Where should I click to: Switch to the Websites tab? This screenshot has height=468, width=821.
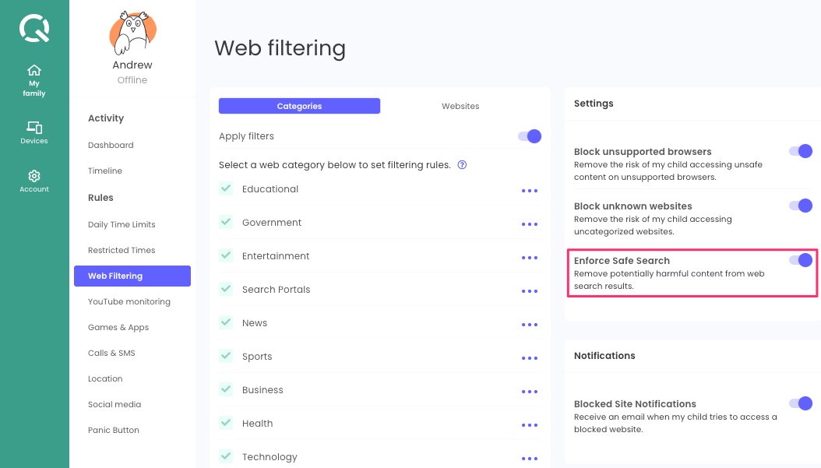(460, 106)
